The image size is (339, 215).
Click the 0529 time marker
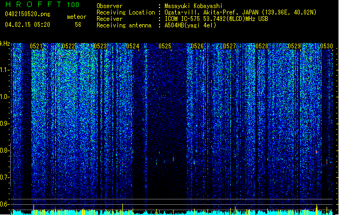click(294, 46)
